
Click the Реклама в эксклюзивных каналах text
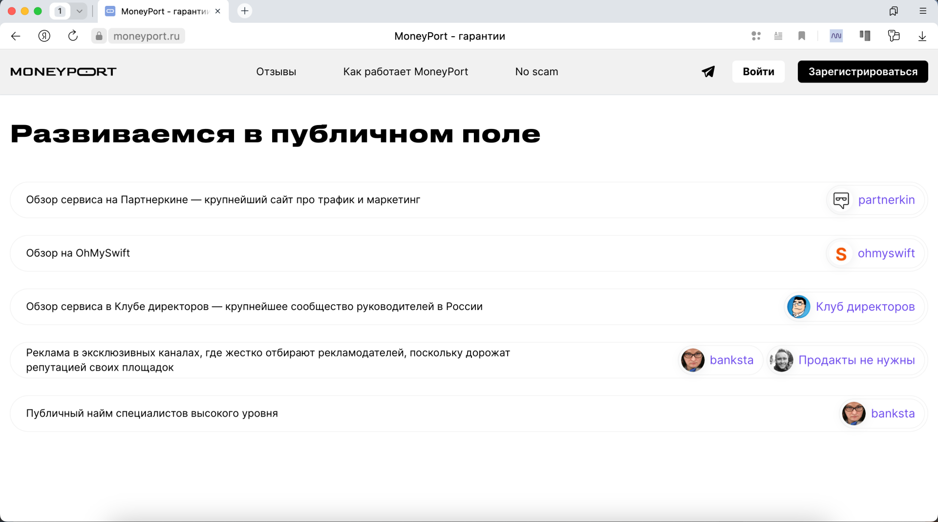click(268, 360)
